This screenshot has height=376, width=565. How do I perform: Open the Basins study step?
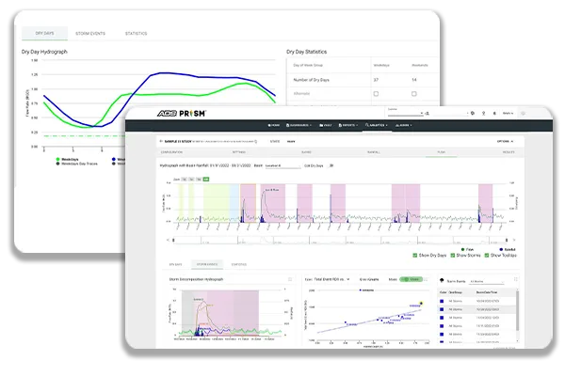[x=306, y=152]
